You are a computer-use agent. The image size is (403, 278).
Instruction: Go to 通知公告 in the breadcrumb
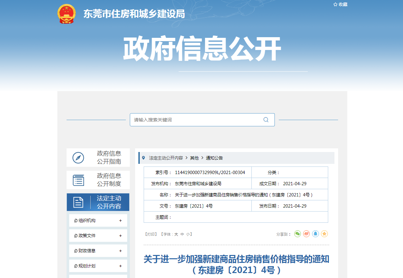point(214,158)
